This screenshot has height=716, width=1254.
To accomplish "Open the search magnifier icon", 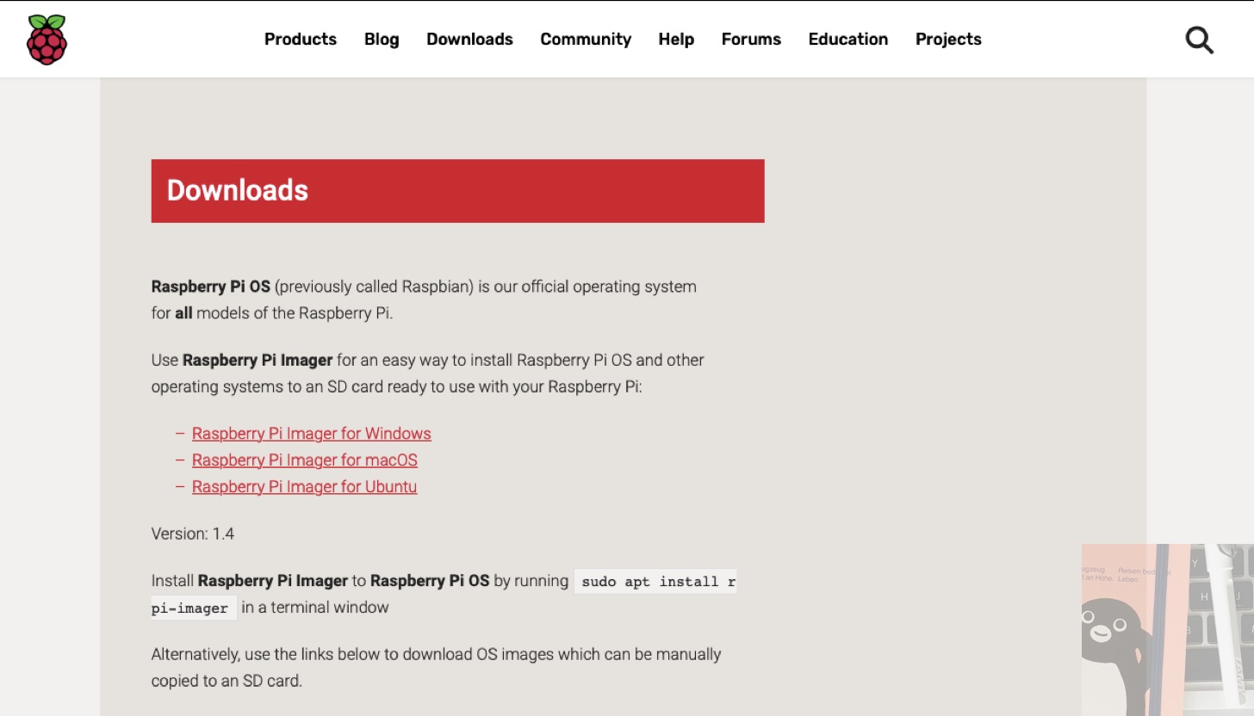I will [1199, 40].
